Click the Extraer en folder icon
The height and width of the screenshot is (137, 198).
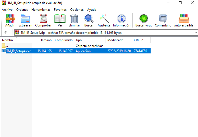tap(25, 19)
